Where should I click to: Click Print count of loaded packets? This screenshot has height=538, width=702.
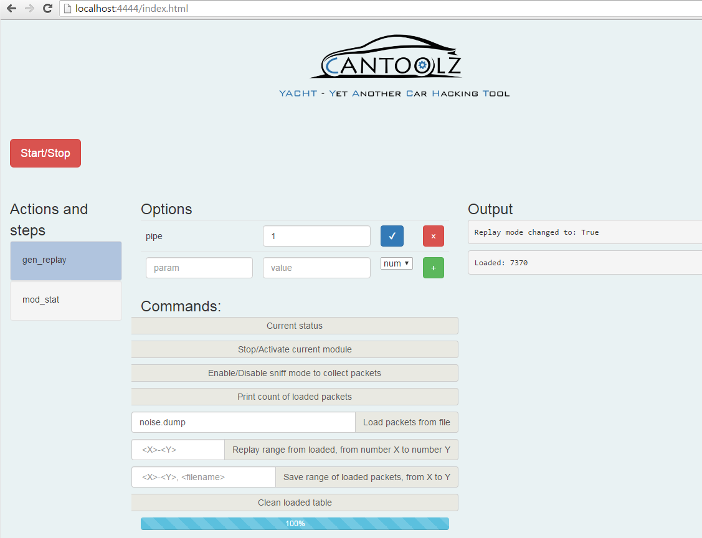point(295,397)
